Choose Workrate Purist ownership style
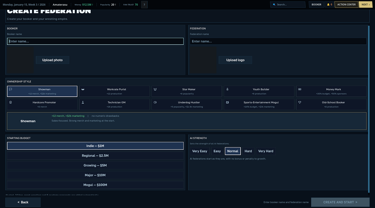The image size is (375, 208). click(x=114, y=91)
